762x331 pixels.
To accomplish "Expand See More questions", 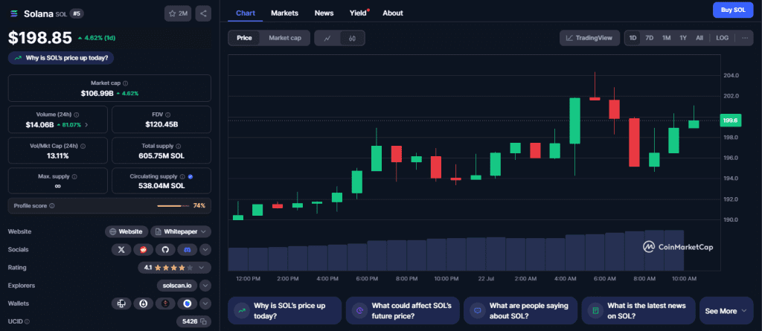I will tap(726, 311).
